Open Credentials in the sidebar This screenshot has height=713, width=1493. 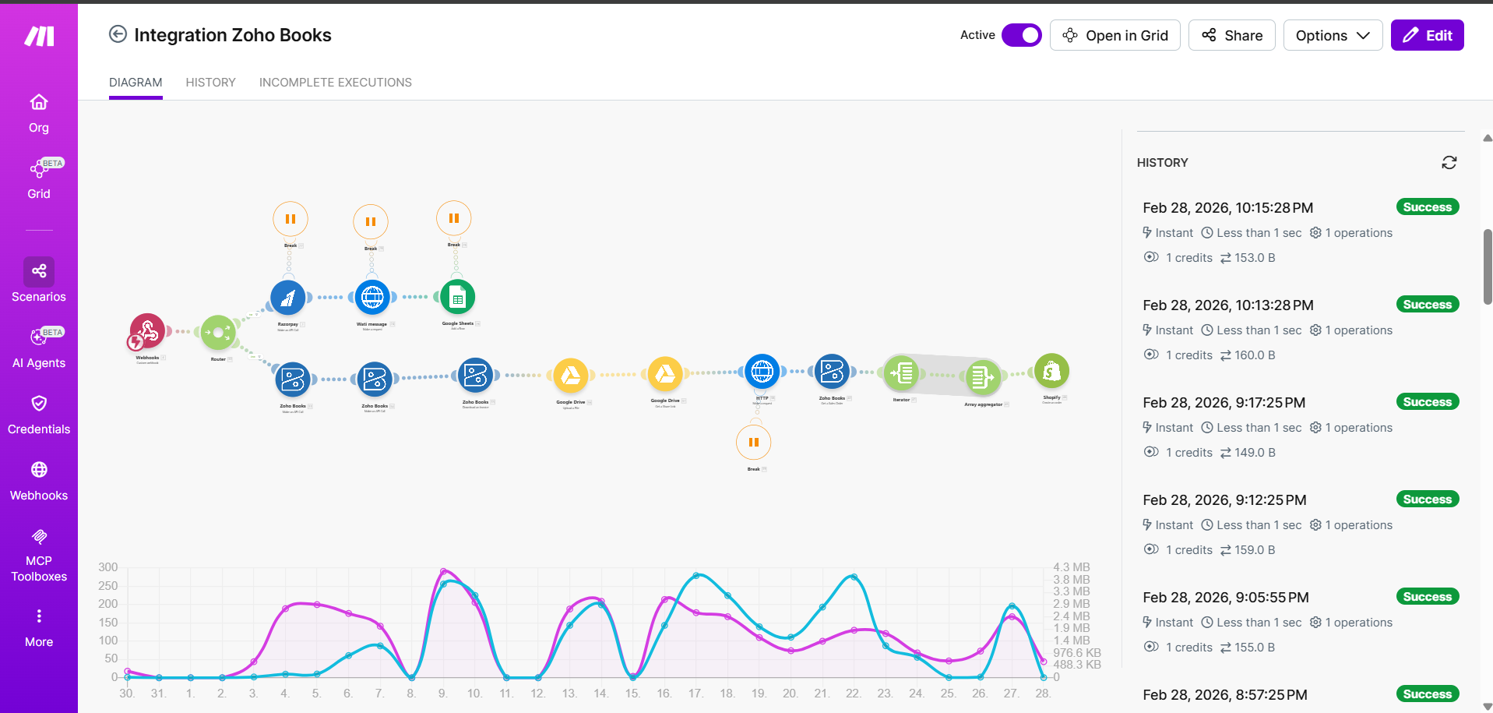point(39,415)
